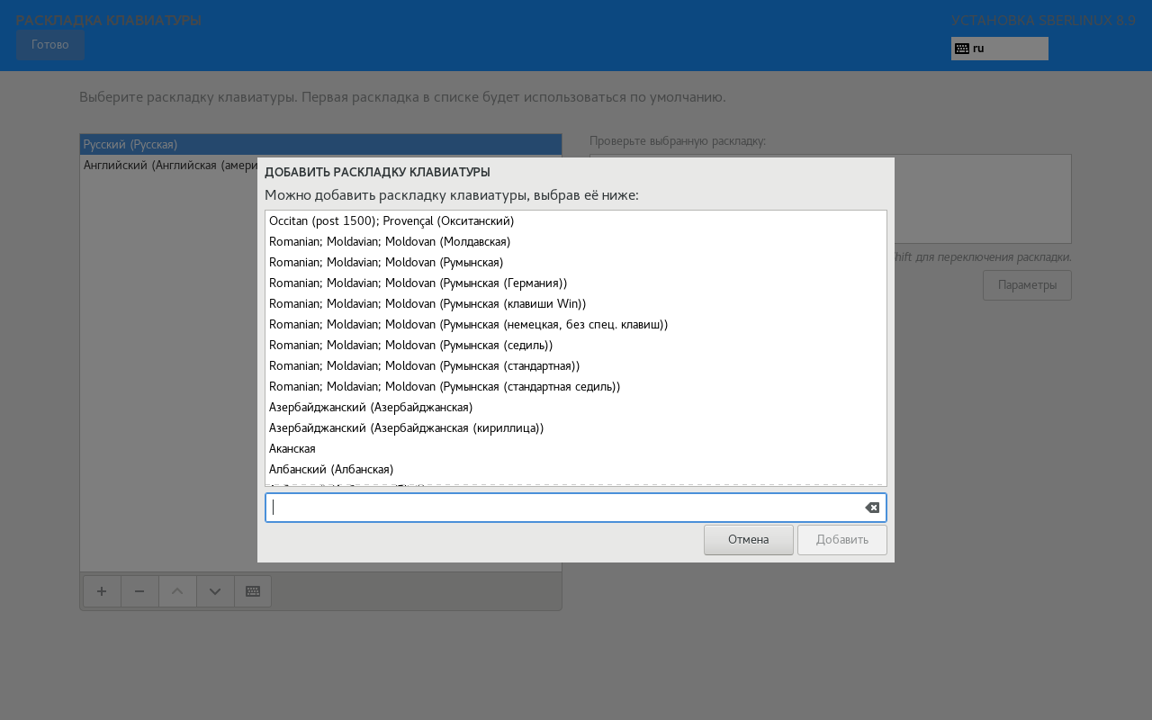Open the Параметры layout options

click(x=1027, y=285)
